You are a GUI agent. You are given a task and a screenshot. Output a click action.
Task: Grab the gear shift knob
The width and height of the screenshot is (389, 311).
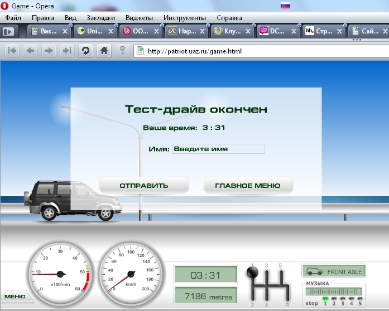pyautogui.click(x=253, y=273)
